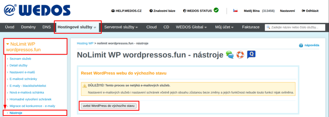Image resolution: width=329 pixels, height=117 pixels.
Task: Click the warning triangle icon
Action: (x=84, y=86)
